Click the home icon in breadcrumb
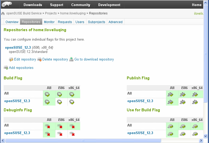The image size is (209, 143). (x=3, y=13)
